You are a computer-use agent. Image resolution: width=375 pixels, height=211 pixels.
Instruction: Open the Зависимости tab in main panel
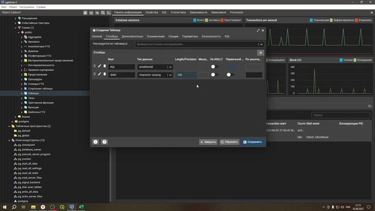coord(198,12)
